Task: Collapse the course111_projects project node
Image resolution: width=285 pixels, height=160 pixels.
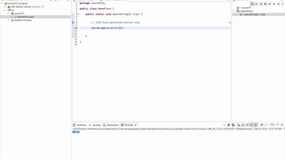Action: coord(2,4)
